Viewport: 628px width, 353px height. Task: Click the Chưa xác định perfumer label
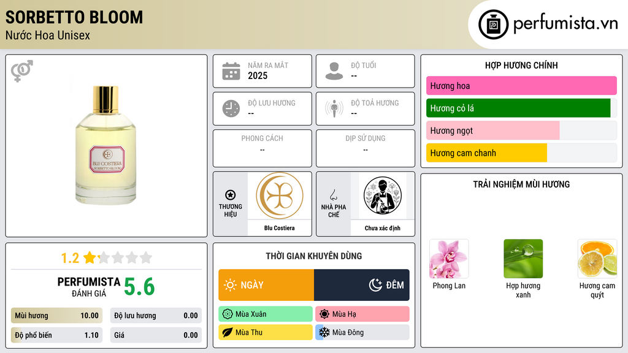pos(383,228)
